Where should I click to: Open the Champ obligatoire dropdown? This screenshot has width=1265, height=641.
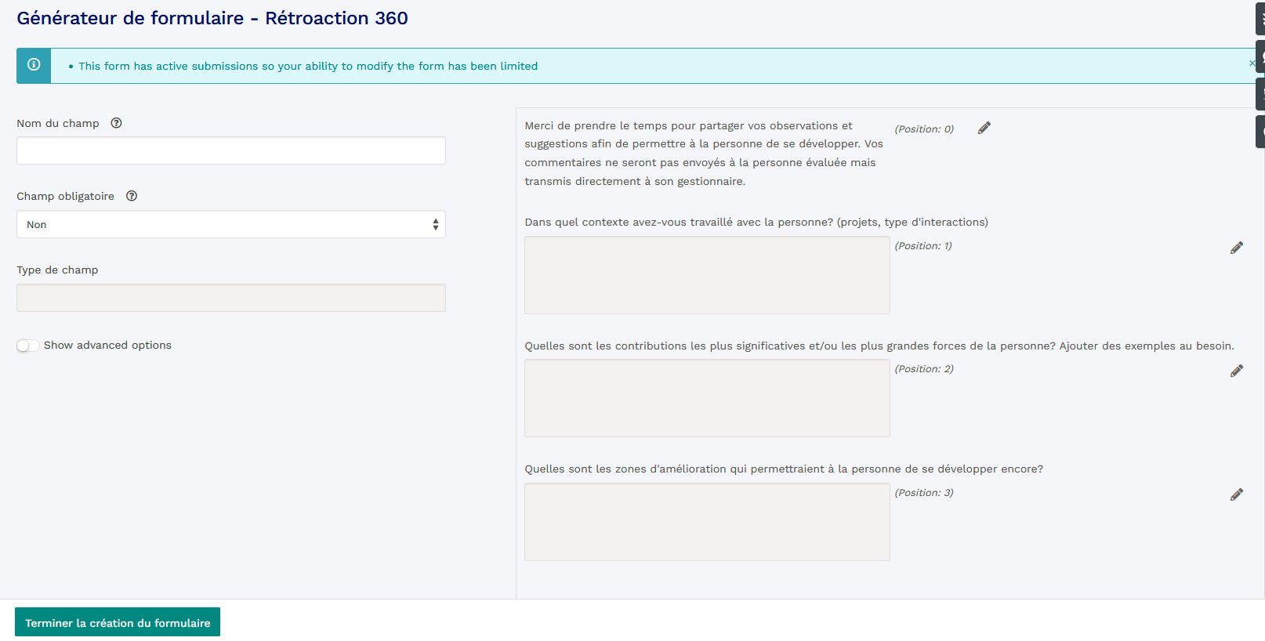[230, 224]
